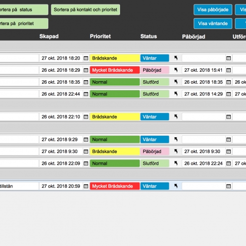
Task: Click Sortera på kontakt och prioritet button
Action: (86, 10)
